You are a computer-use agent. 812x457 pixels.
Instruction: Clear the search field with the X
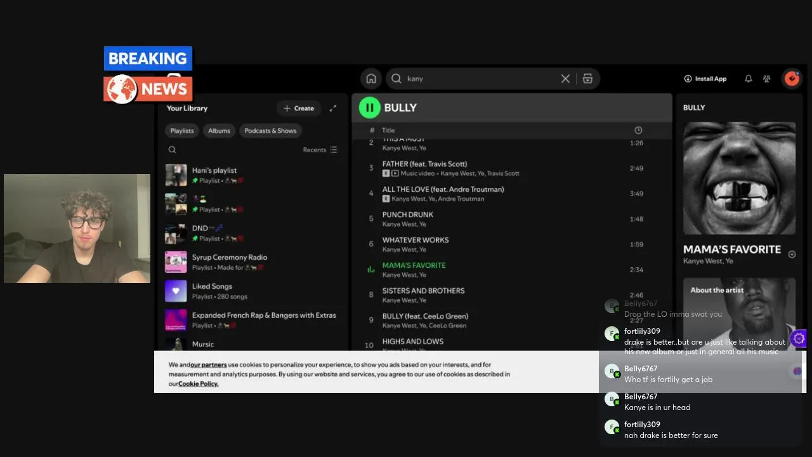point(565,79)
